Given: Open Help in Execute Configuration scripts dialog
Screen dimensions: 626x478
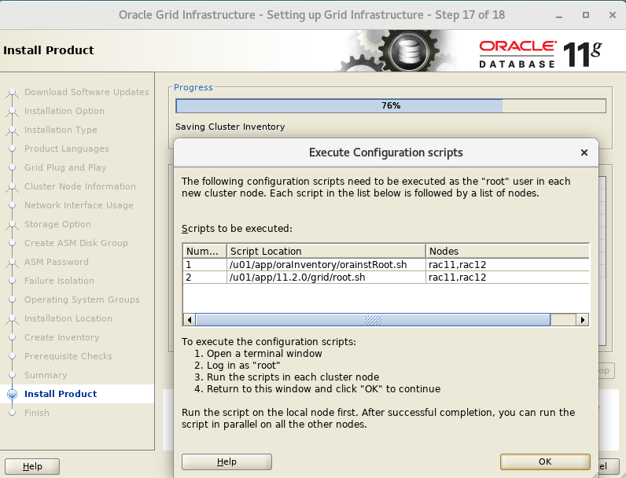Looking at the screenshot, I should 226,461.
